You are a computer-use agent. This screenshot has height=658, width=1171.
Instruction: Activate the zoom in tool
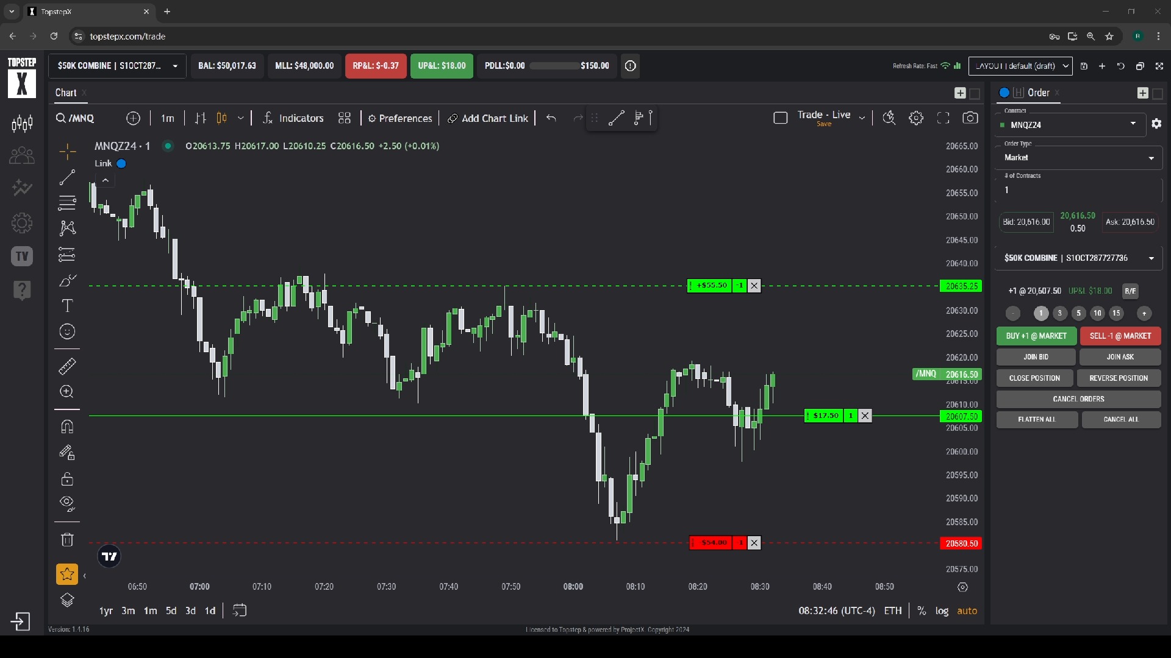tap(67, 392)
